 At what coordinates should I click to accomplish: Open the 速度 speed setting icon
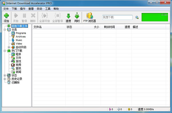click(x=68, y=16)
